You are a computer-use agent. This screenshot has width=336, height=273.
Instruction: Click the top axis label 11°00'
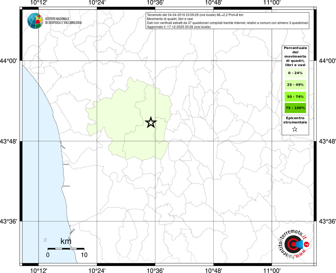tap(272, 3)
